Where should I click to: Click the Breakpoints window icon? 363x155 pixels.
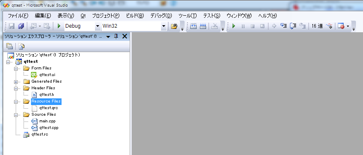point(341,26)
